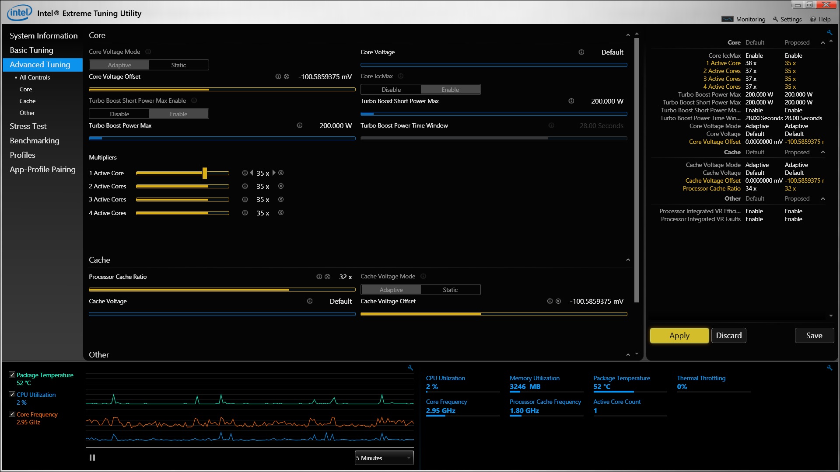The width and height of the screenshot is (840, 472).
Task: Open Stress Test page
Action: pyautogui.click(x=28, y=126)
